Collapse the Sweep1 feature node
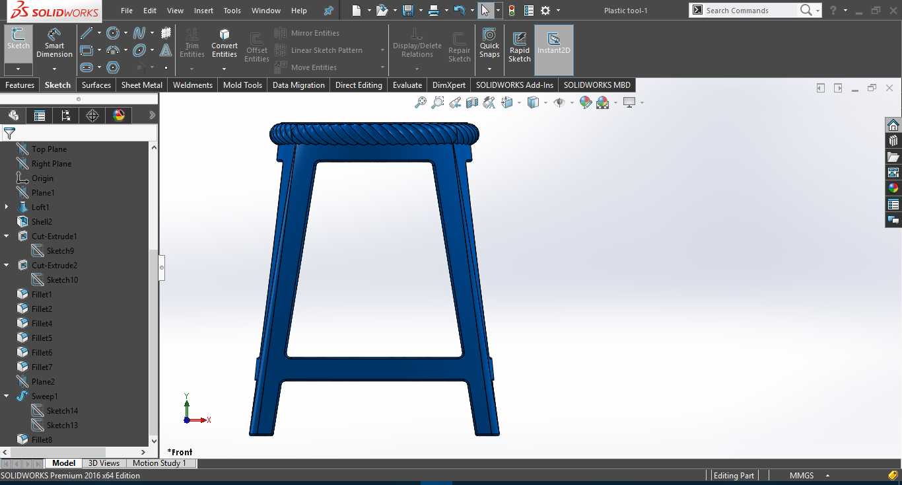The width and height of the screenshot is (902, 485). click(7, 396)
